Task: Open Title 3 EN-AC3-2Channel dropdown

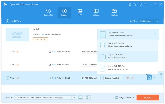Action: (90, 78)
